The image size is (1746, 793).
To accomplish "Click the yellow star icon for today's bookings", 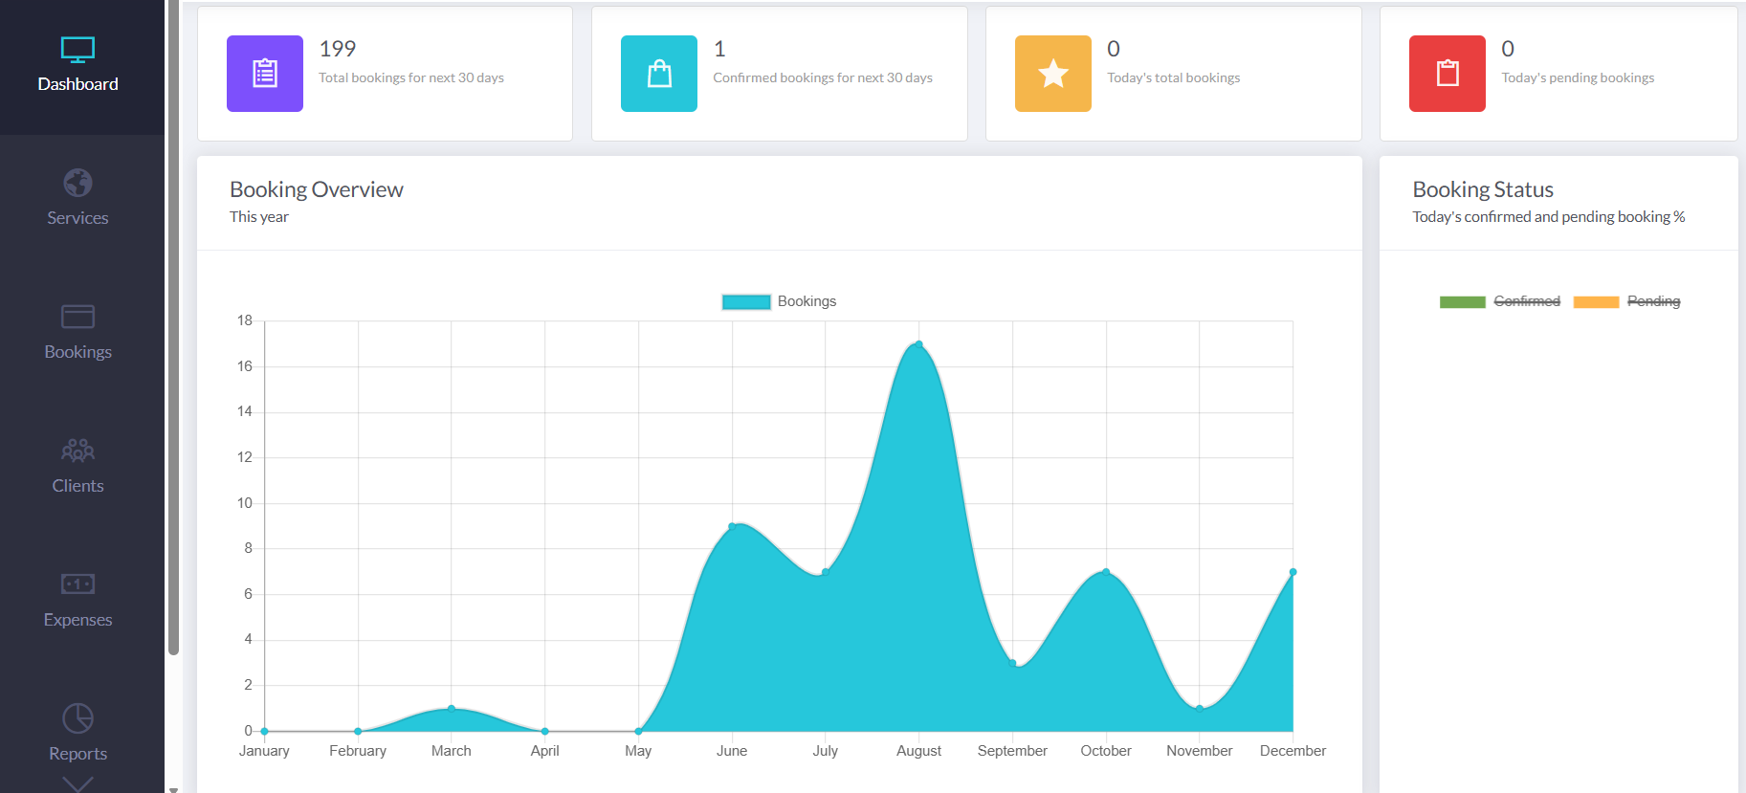I will coord(1053,74).
